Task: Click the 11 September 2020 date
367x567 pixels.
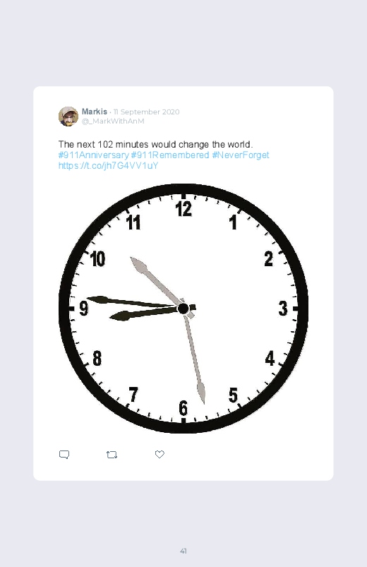Action: (x=146, y=112)
